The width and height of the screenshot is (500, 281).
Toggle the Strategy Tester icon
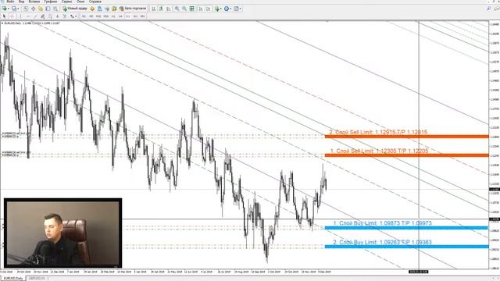pos(55,9)
